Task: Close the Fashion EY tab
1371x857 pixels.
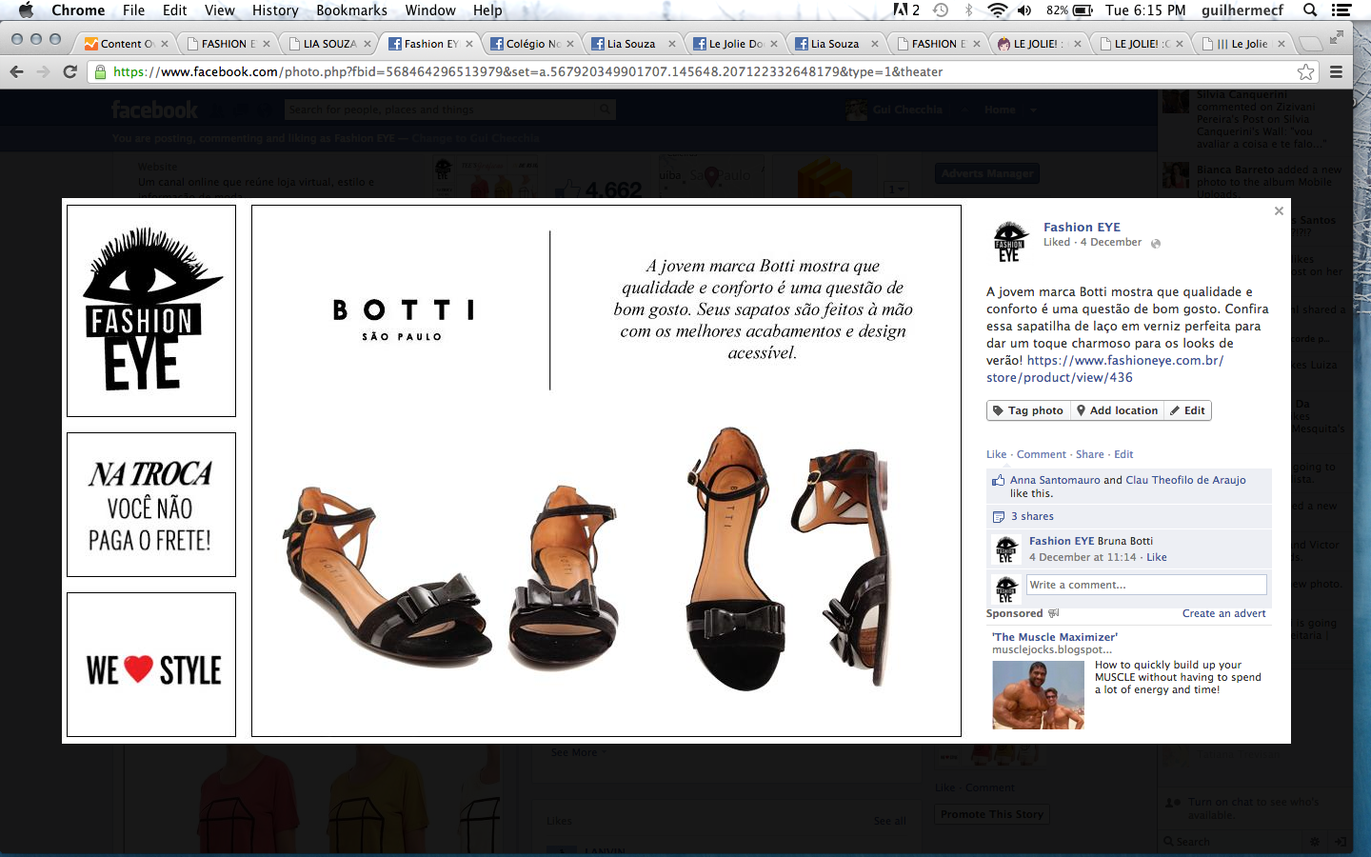Action: pos(469,44)
